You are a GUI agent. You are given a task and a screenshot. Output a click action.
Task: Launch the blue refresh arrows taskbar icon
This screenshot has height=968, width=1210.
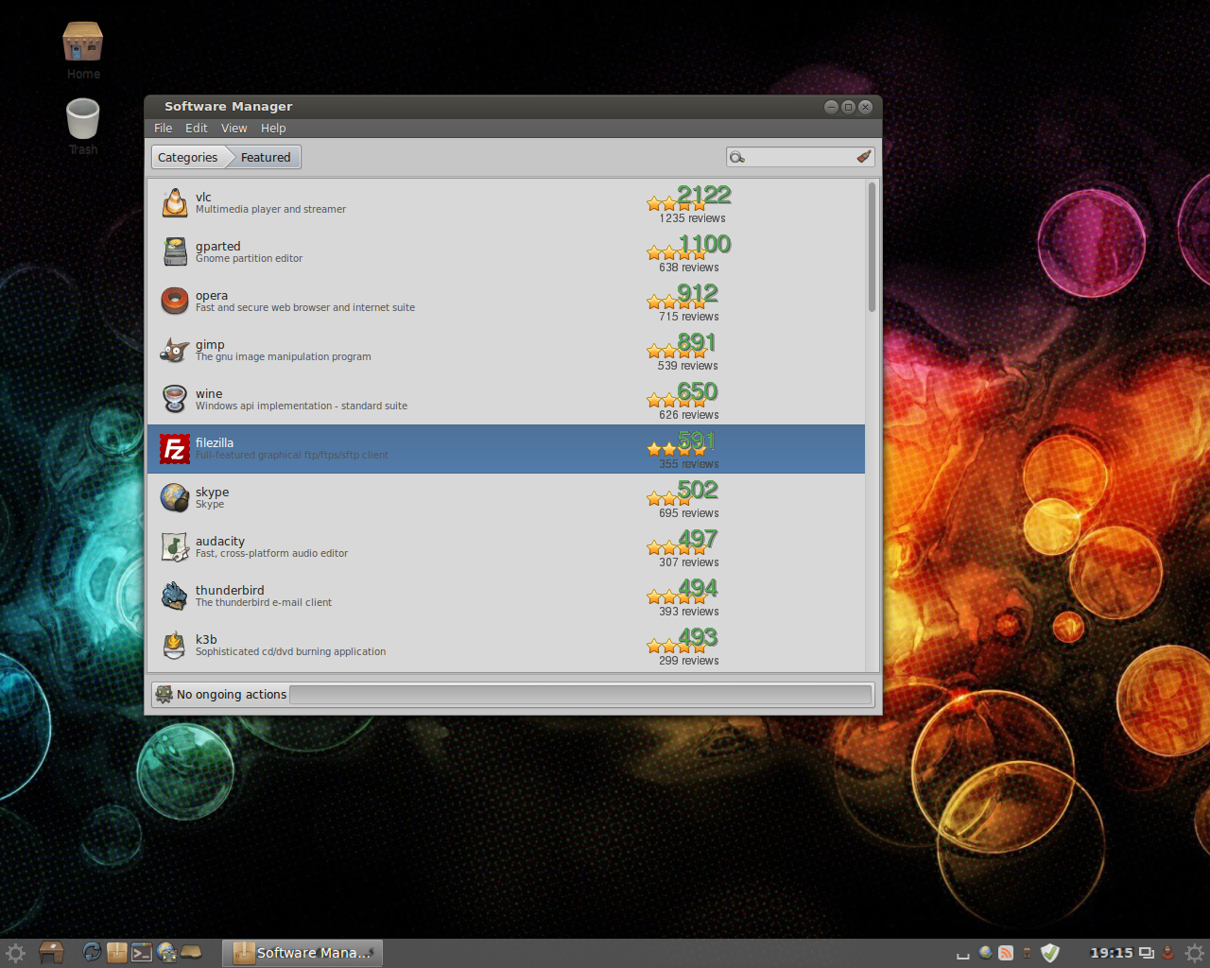tap(92, 953)
